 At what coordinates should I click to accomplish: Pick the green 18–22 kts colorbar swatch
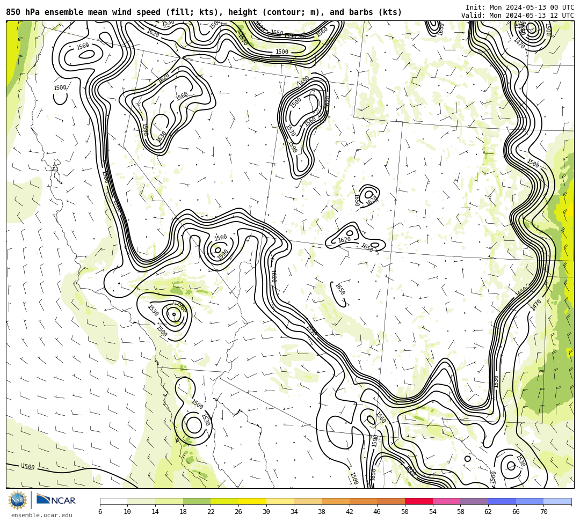click(x=197, y=501)
